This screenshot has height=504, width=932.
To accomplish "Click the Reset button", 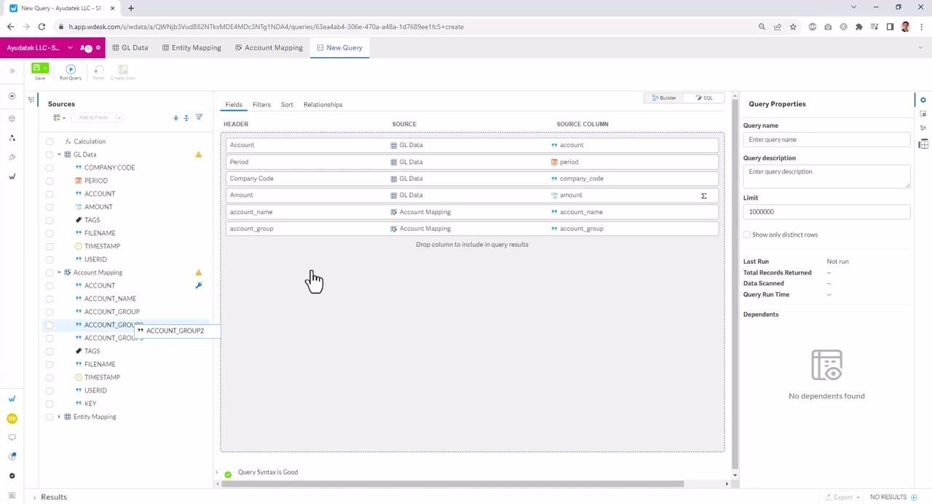I will click(98, 72).
